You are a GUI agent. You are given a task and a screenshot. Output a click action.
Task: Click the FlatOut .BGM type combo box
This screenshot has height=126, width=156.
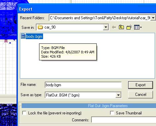click(83, 95)
